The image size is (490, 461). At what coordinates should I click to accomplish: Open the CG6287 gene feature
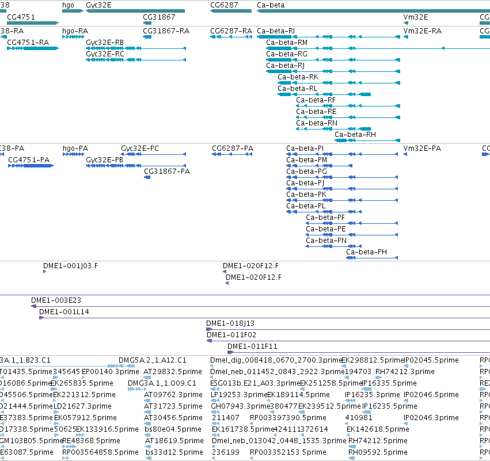231,11
